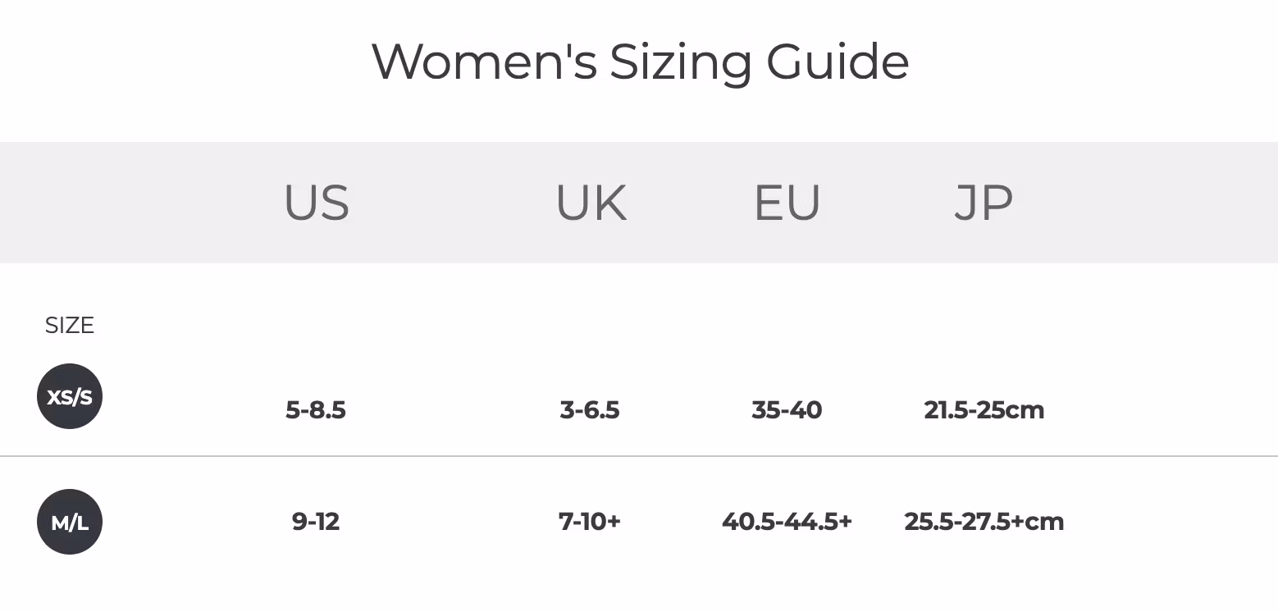Screen dimensions: 1278x612
Task: Select the US 9-12 size value
Action: [x=316, y=522]
